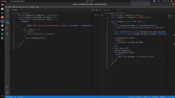Launch Firefox from the Ubuntu dock
The image size is (175, 98).
tap(2, 5)
